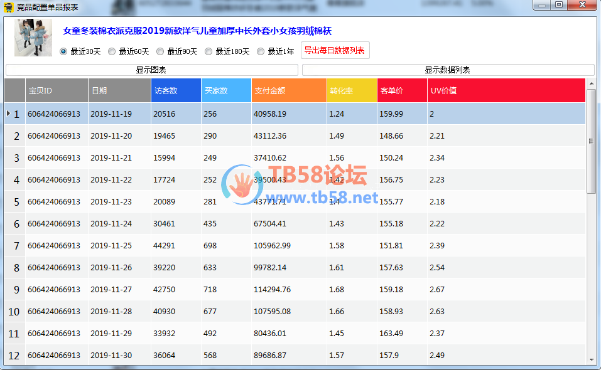Image resolution: width=601 pixels, height=370 pixels.
Task: Click the red 客单价 column header
Action: 402,90
